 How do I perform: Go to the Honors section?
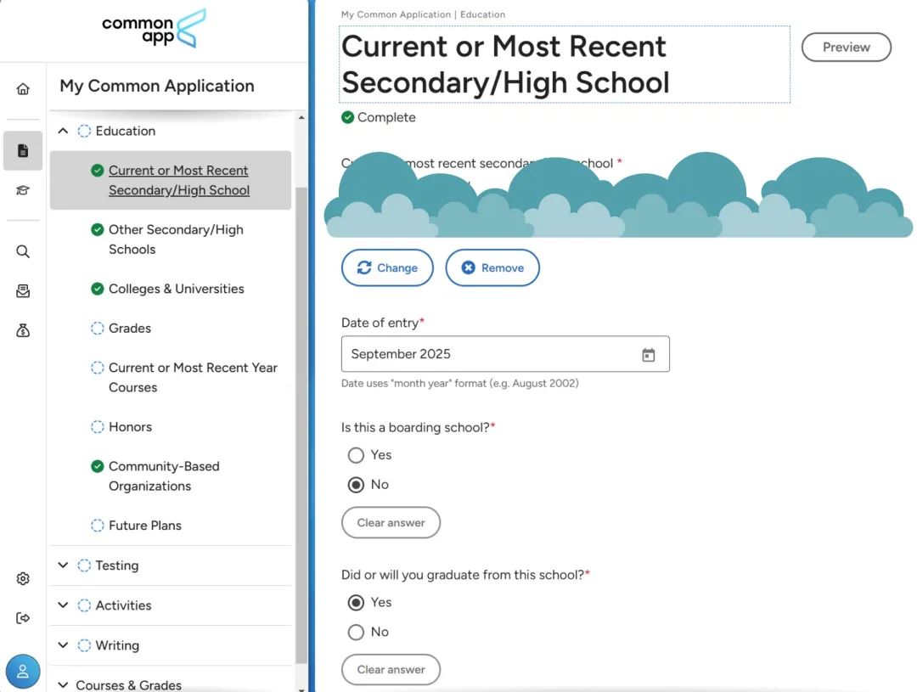click(x=131, y=427)
